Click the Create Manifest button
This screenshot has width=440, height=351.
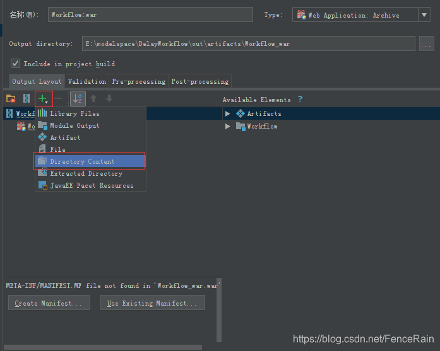click(49, 302)
